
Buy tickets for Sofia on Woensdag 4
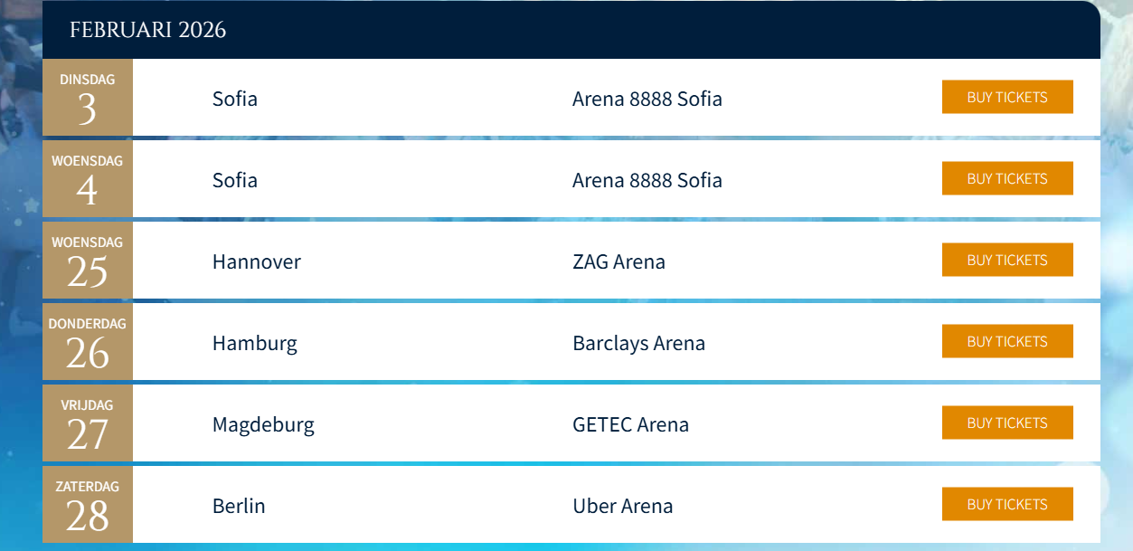(1007, 178)
